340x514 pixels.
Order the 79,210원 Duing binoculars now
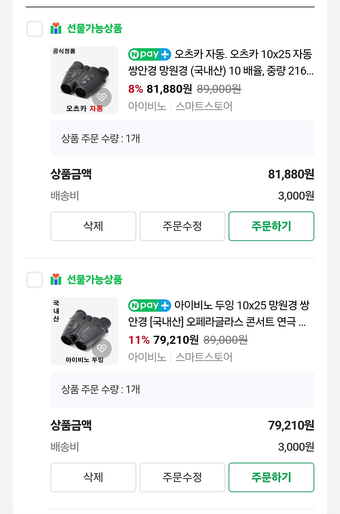coord(271,477)
